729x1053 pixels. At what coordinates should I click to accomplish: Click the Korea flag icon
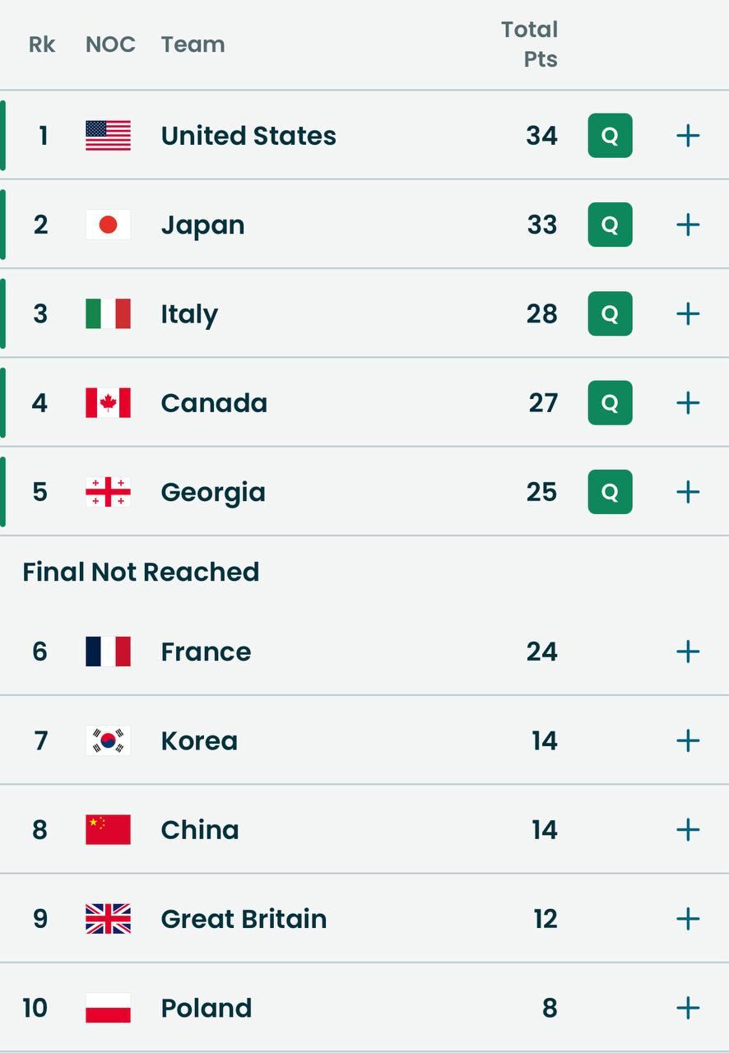(108, 741)
